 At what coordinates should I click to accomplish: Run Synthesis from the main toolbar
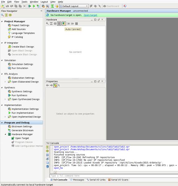[29, 6]
